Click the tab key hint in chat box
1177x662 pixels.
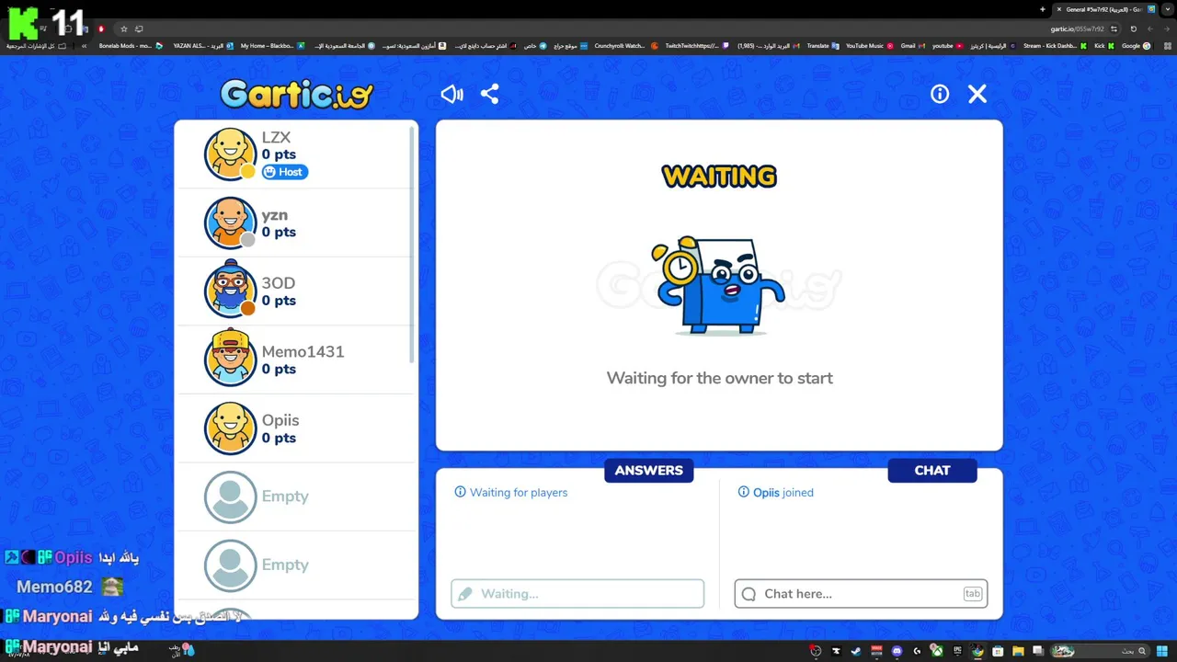(x=972, y=594)
